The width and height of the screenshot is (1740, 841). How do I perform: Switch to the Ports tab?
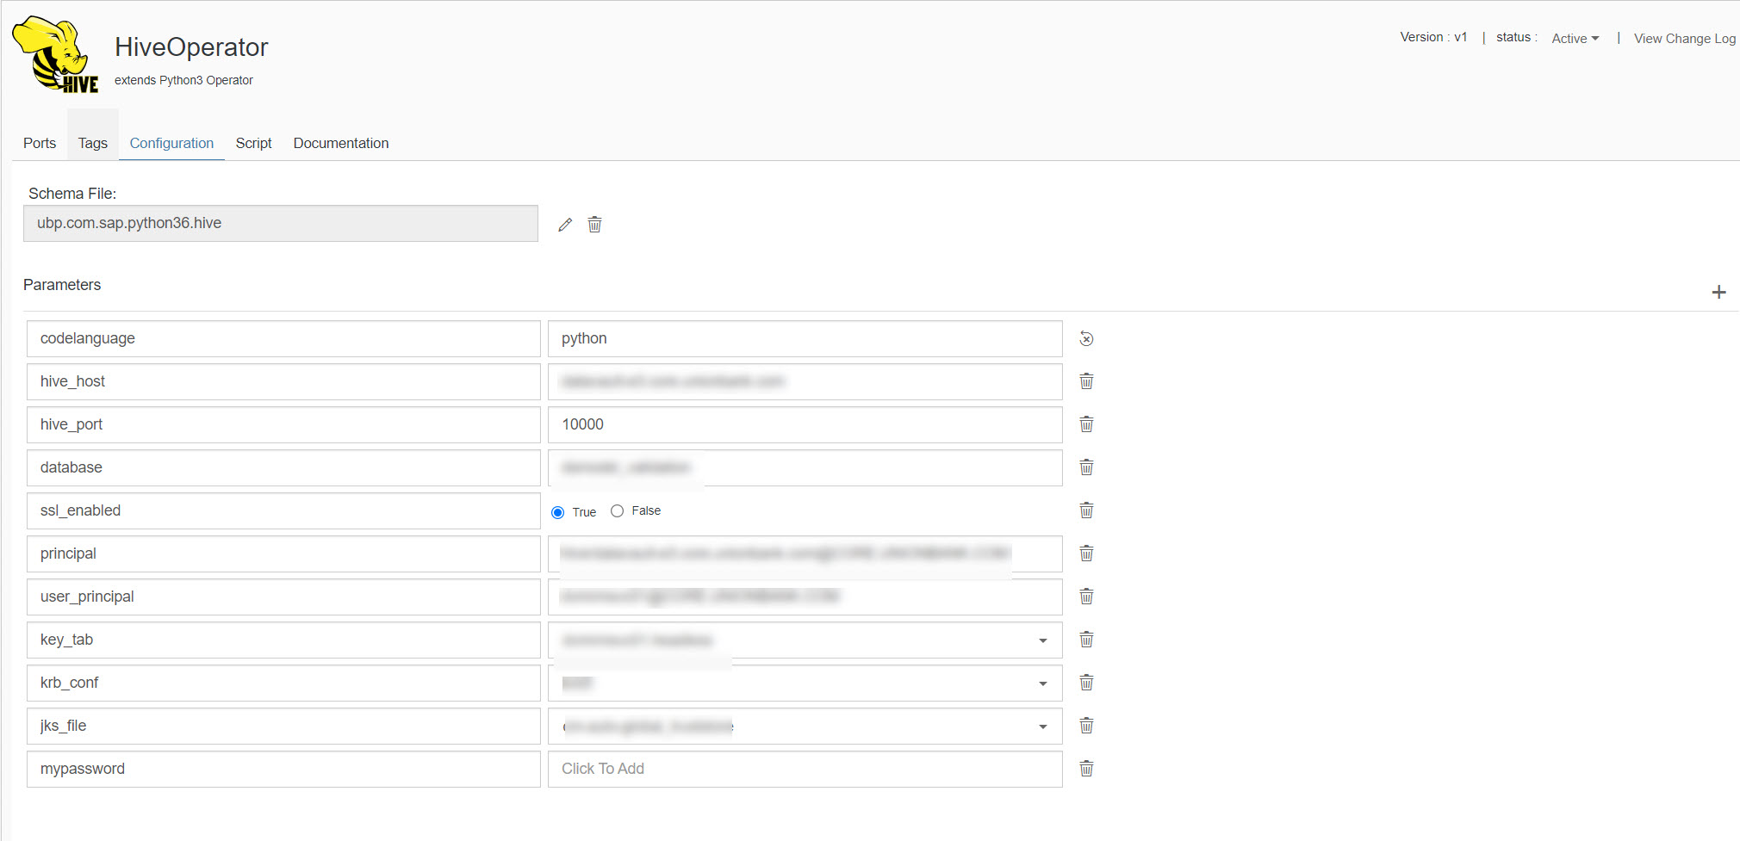coord(40,143)
